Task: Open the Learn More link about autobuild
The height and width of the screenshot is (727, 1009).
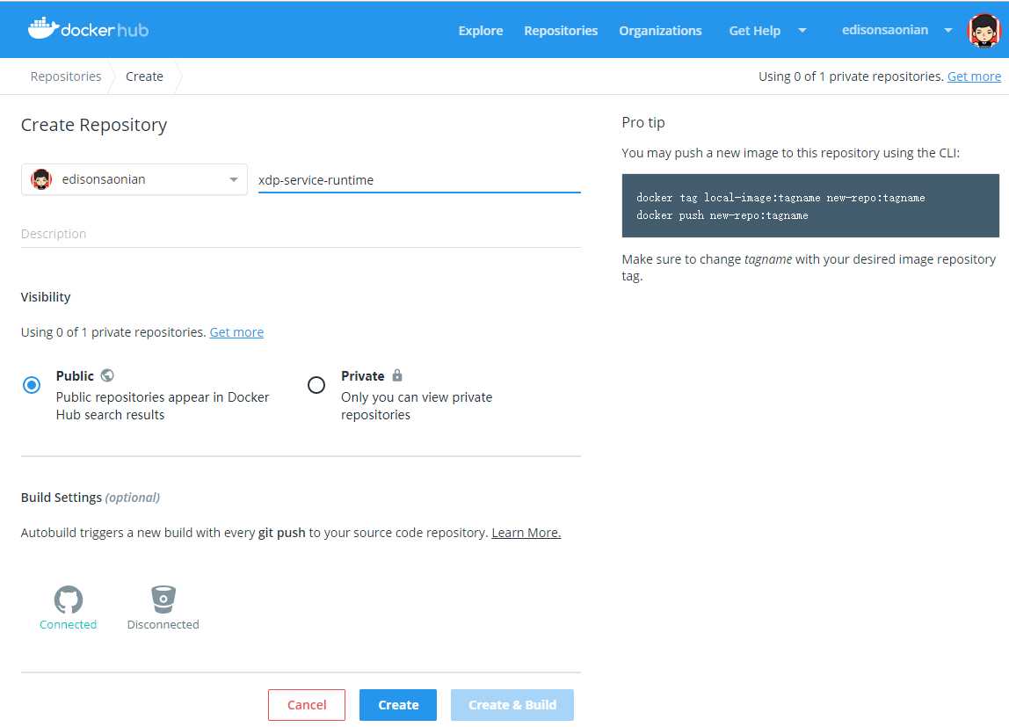Action: (526, 533)
